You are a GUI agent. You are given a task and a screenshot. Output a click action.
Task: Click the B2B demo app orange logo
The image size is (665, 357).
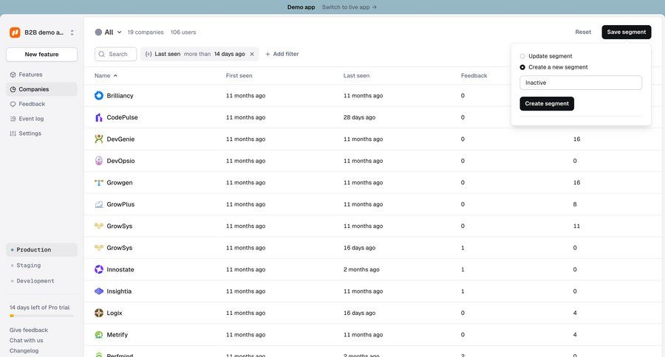point(15,32)
